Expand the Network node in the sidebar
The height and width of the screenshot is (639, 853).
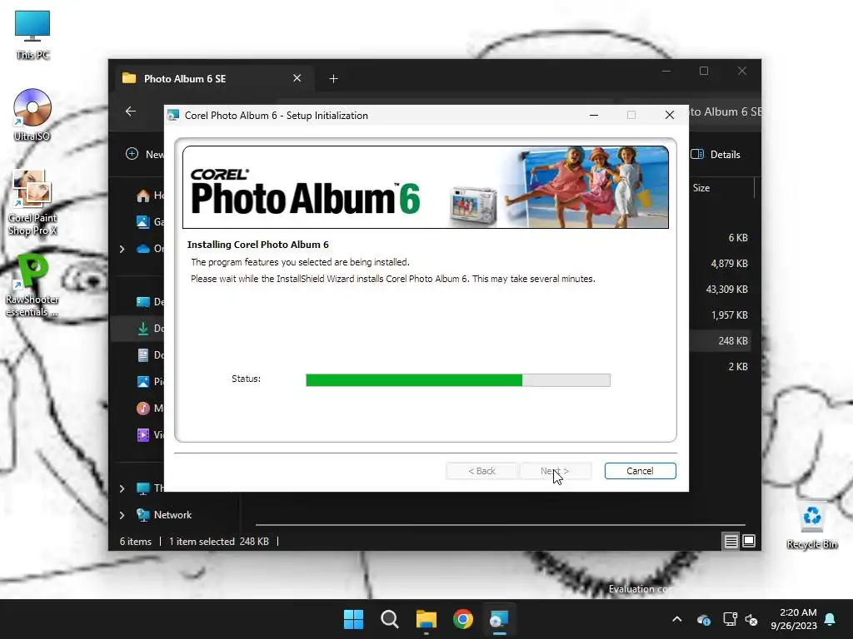122,515
